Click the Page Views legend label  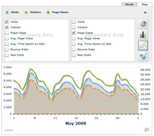pyautogui.click(x=60, y=12)
